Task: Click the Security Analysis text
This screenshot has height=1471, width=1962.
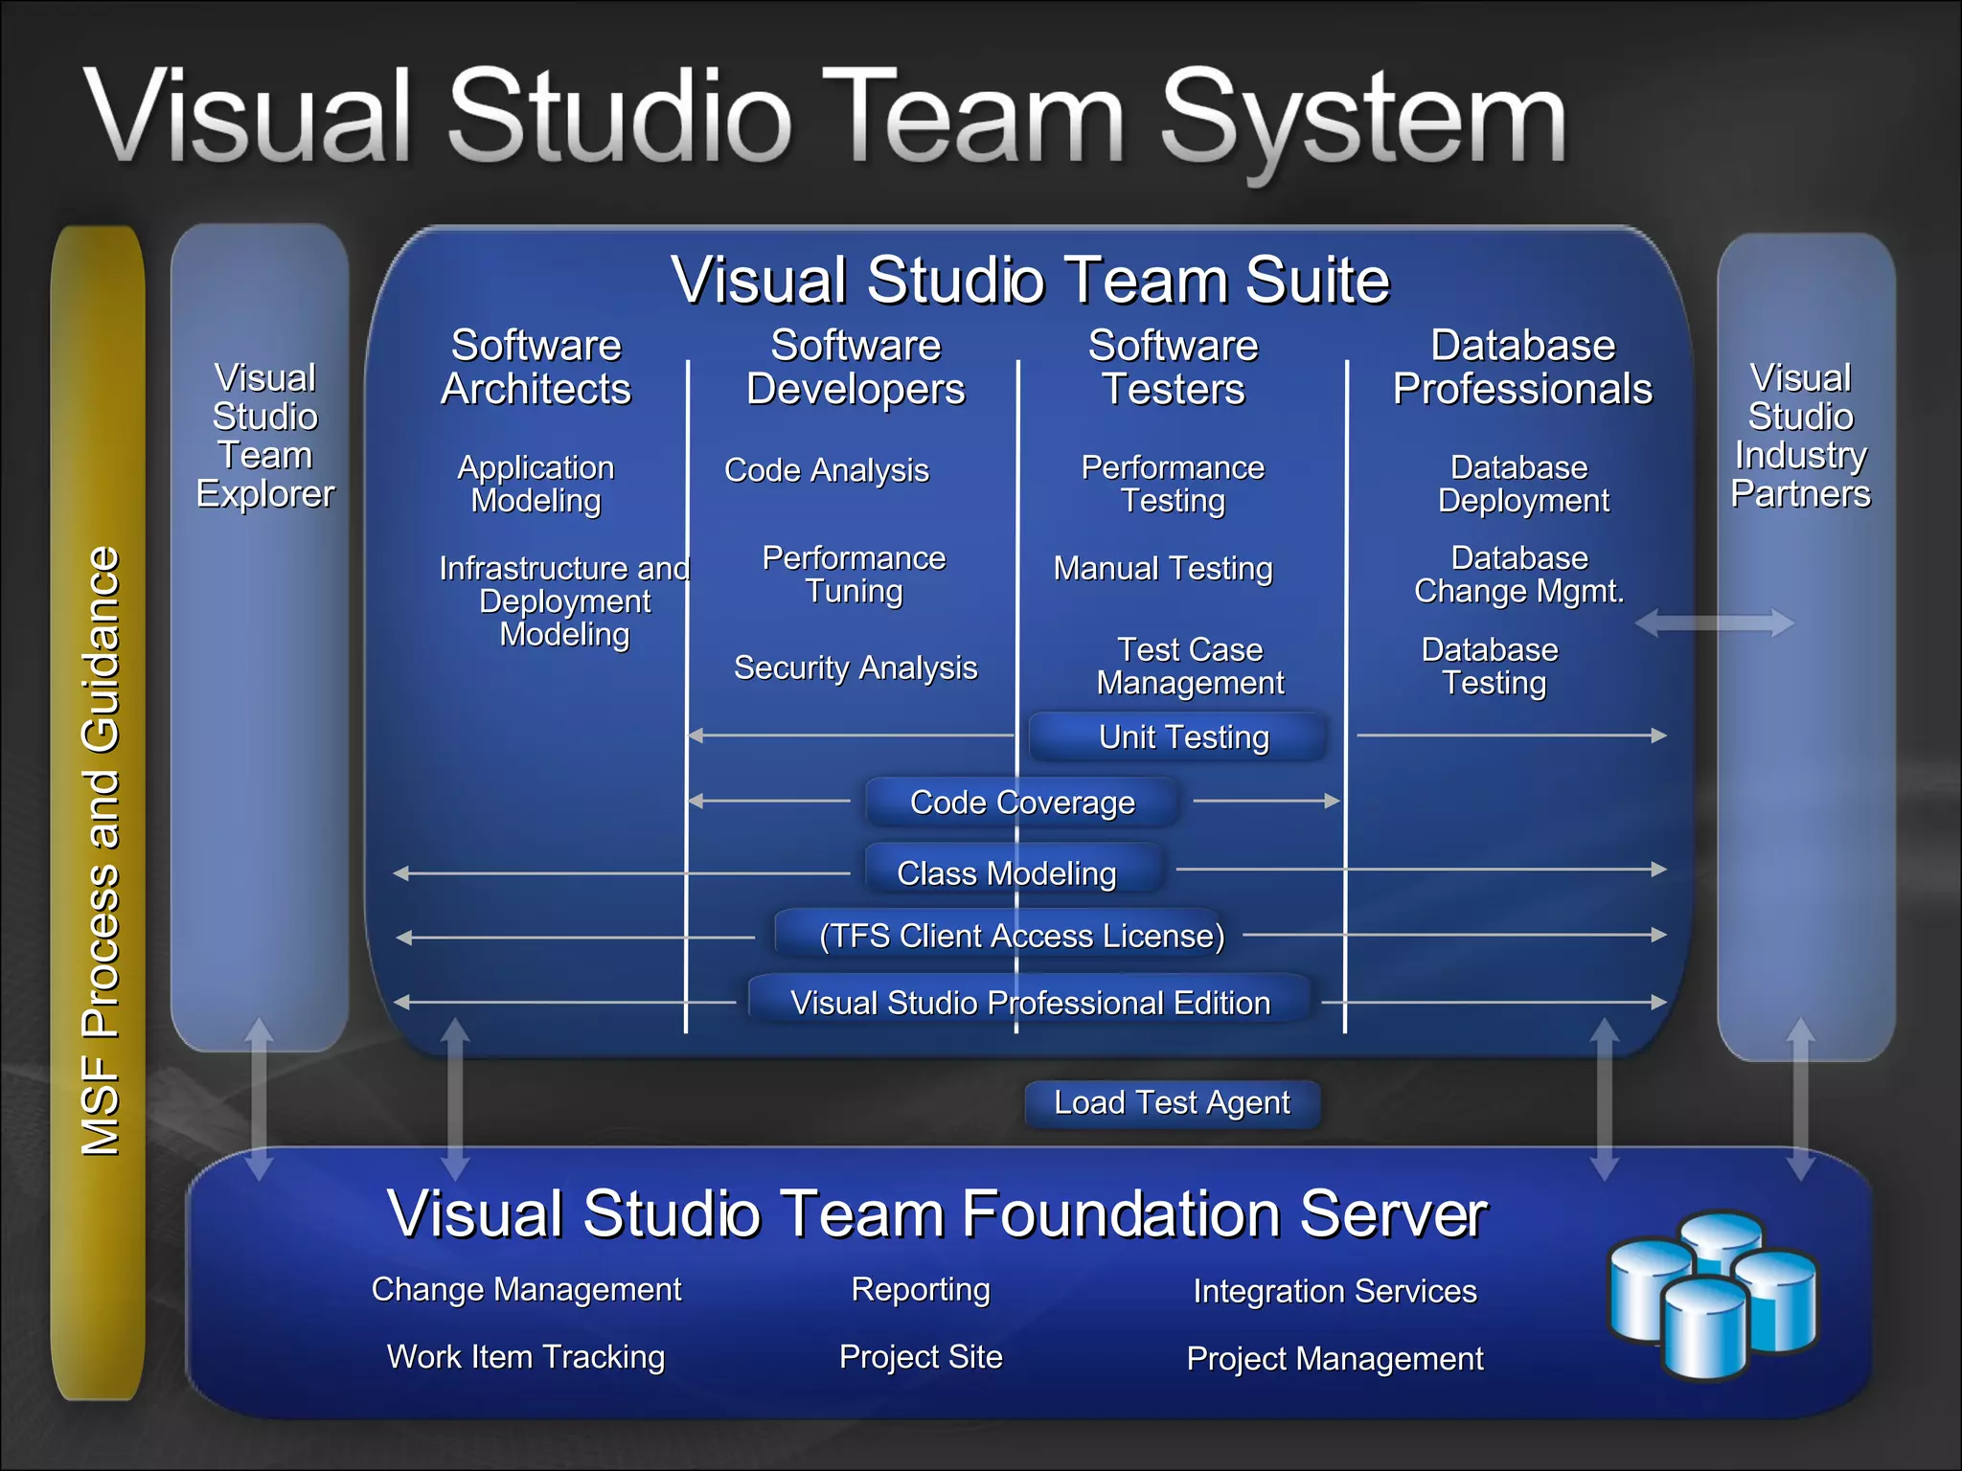Action: click(x=856, y=668)
